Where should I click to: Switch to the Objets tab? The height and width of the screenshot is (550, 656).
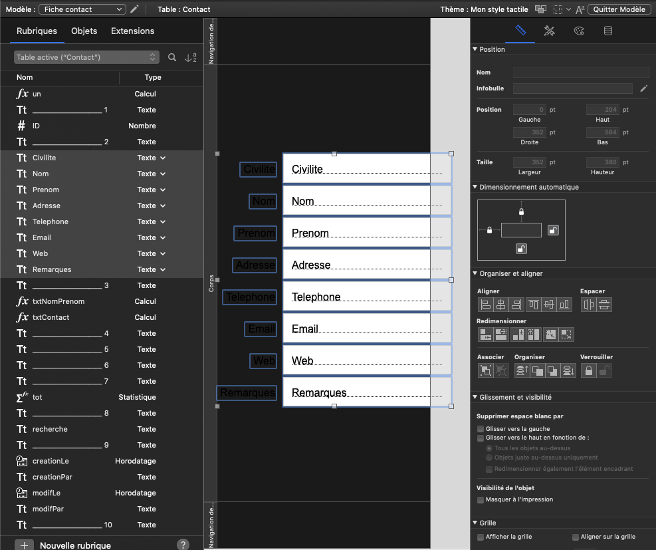[84, 31]
